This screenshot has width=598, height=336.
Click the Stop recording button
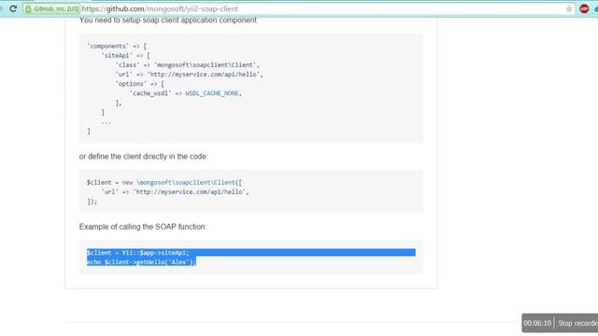tap(577, 323)
